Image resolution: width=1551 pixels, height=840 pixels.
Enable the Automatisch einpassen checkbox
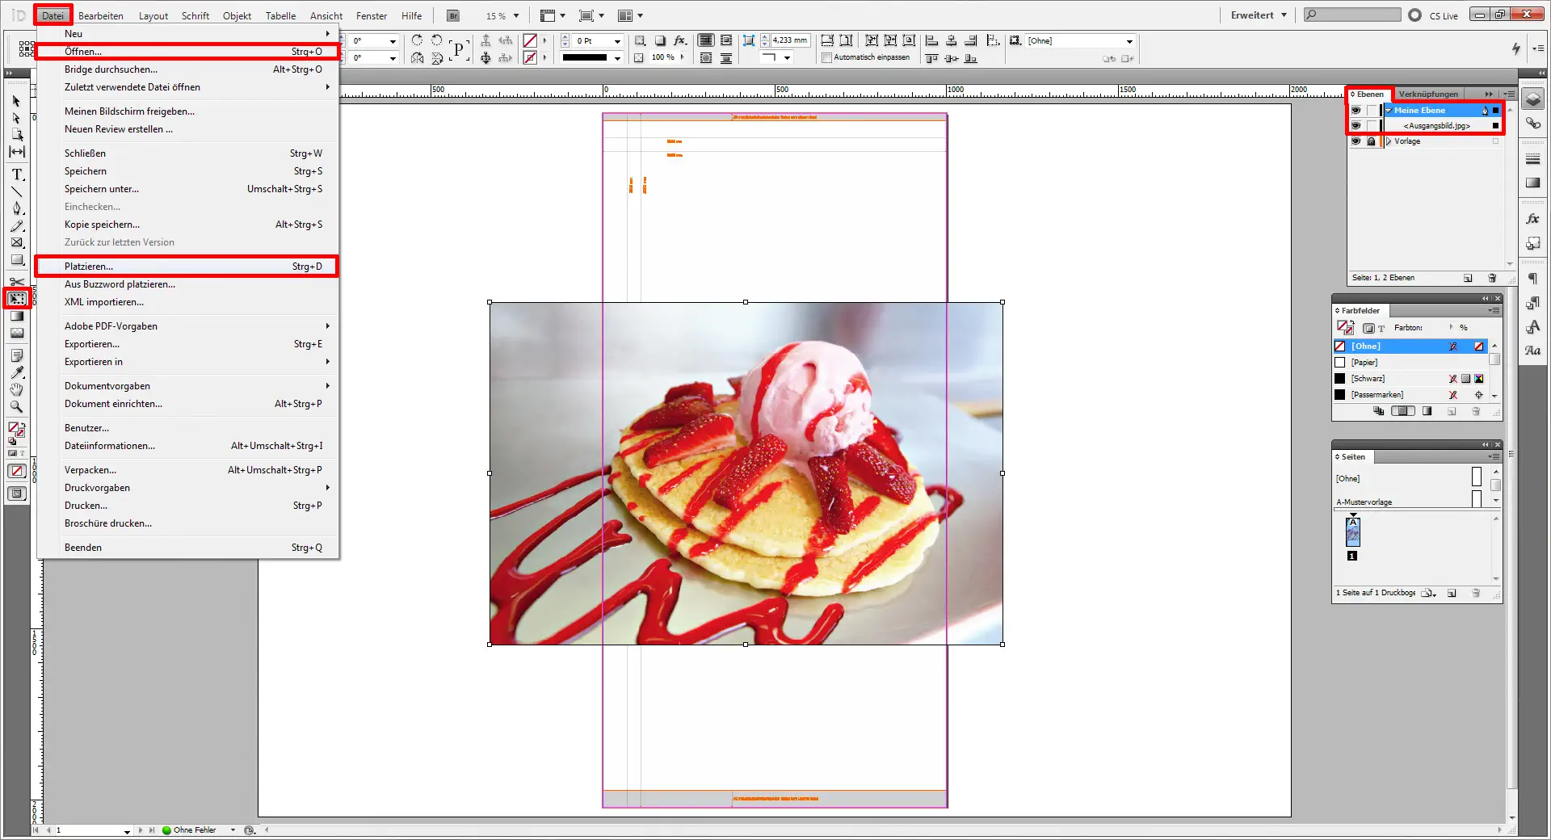click(827, 57)
